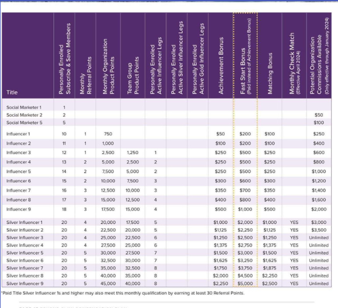The width and height of the screenshot is (338, 308).
Task: Click the "$2,500" matching bonus, Silver Influencer 9
Action: coord(269,283)
